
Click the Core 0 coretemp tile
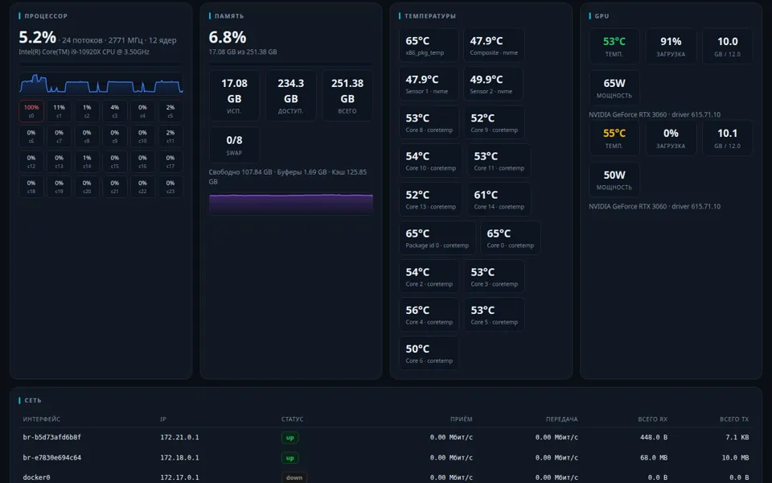(x=511, y=237)
